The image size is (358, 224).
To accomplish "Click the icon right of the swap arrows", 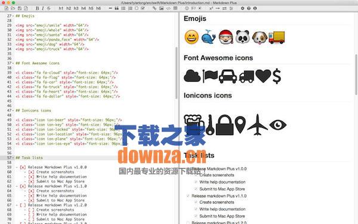I will [x=232, y=8].
